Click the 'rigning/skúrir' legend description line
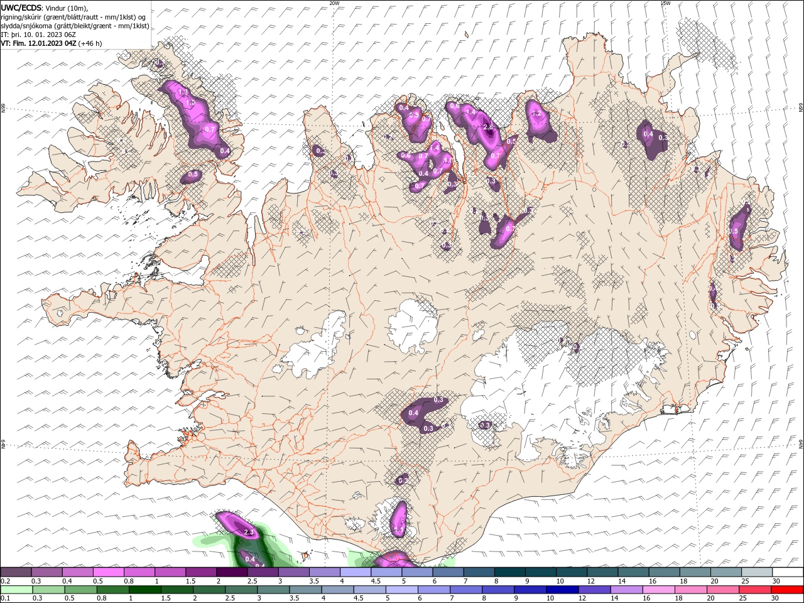The image size is (804, 603). [x=73, y=17]
